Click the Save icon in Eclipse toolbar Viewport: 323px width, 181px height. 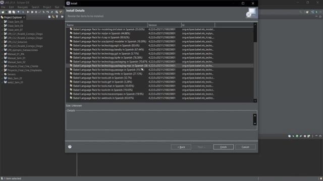10,12
